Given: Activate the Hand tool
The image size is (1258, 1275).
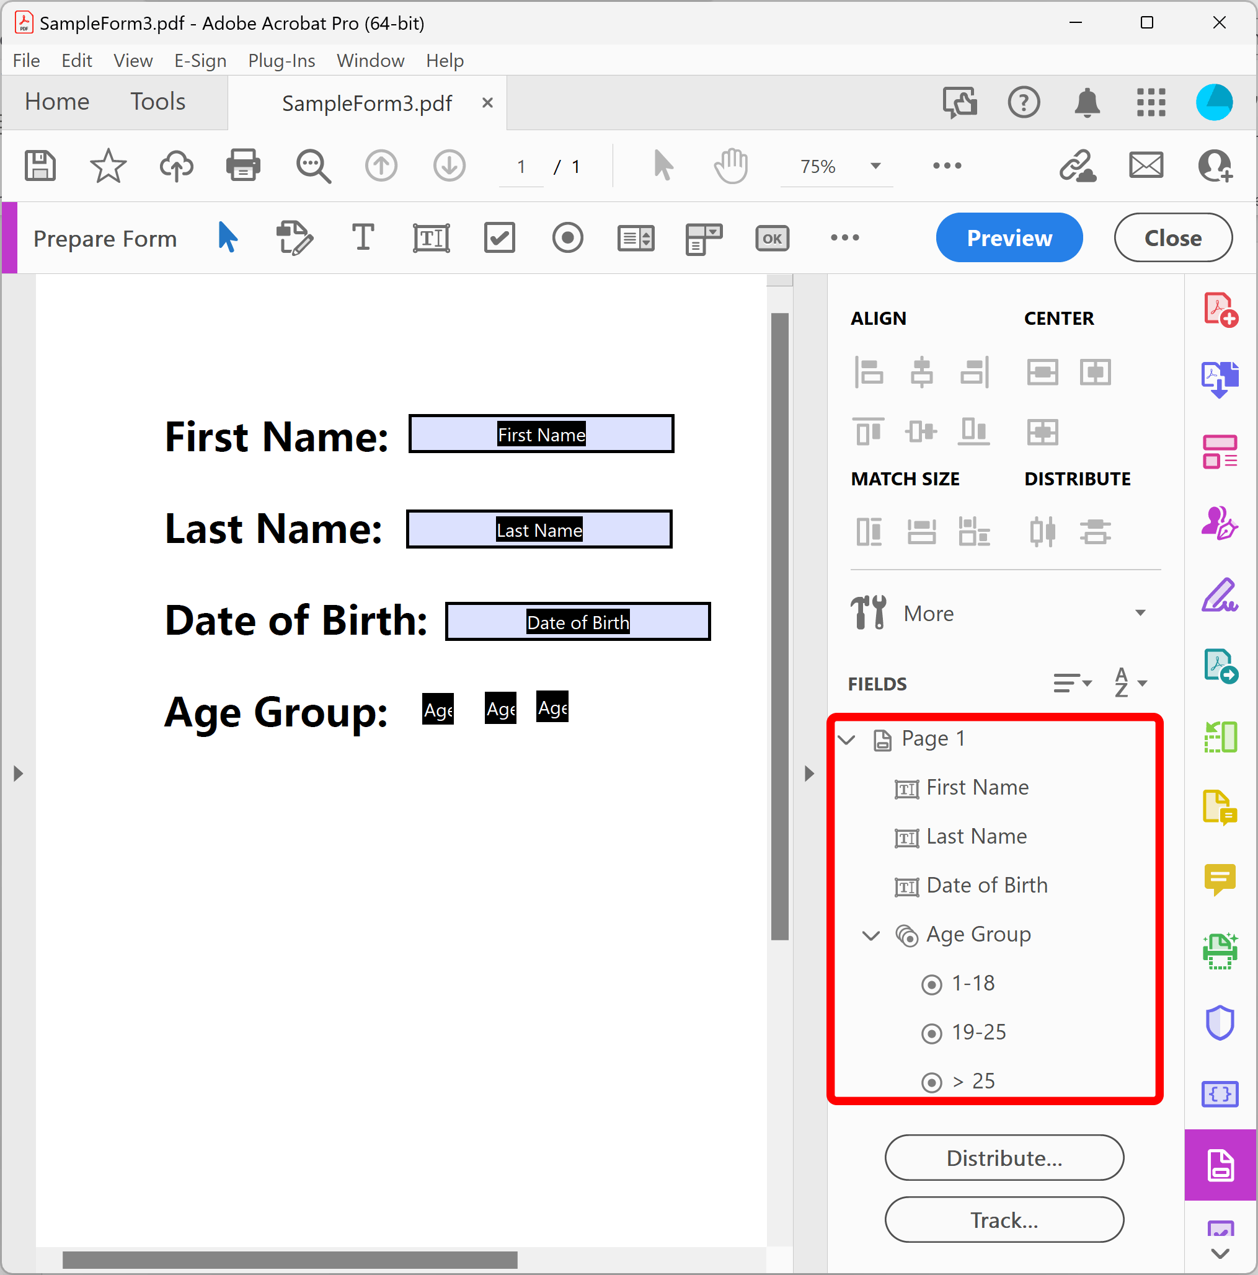Looking at the screenshot, I should click(x=730, y=165).
